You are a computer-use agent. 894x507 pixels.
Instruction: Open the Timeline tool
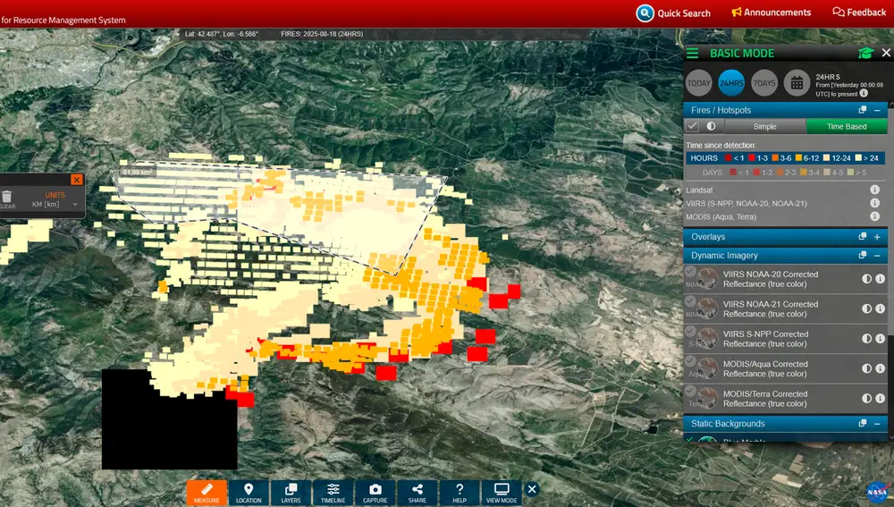[x=333, y=493]
